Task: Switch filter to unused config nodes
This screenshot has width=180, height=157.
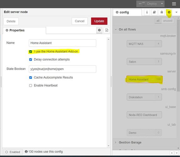Action: click(x=167, y=21)
